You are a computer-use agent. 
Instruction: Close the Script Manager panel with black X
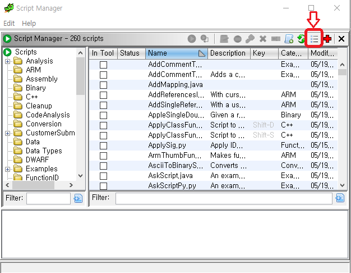[x=341, y=39]
